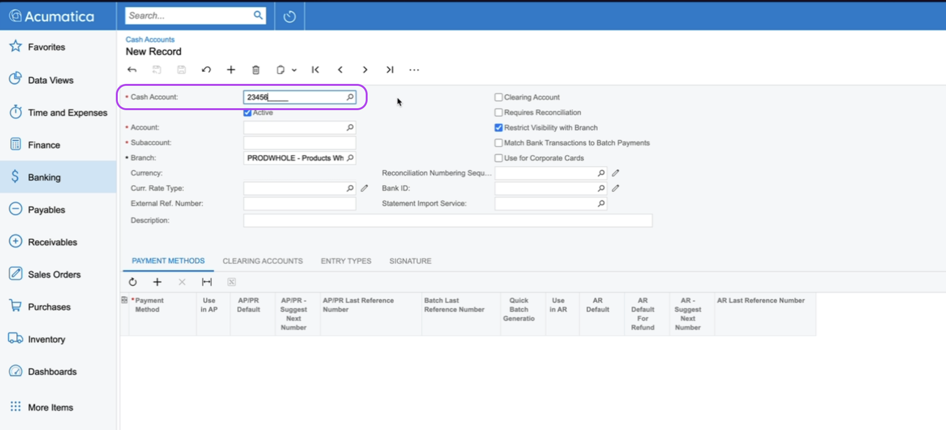Add a payment method row
This screenshot has height=430, width=946.
(157, 282)
